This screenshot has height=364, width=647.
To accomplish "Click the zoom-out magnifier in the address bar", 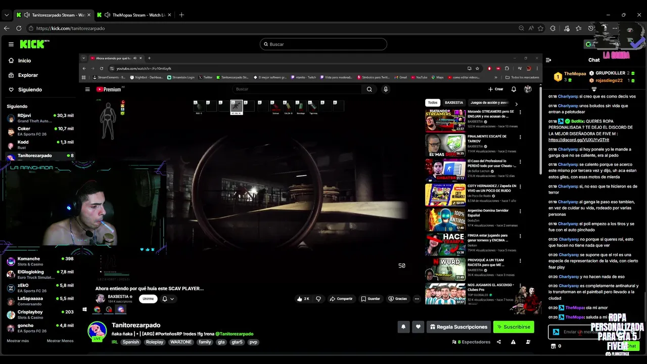I will coord(521,28).
